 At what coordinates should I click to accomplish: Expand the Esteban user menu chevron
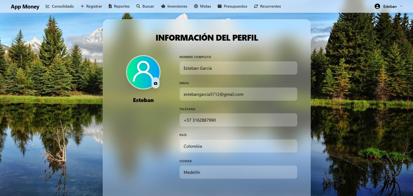pyautogui.click(x=401, y=6)
